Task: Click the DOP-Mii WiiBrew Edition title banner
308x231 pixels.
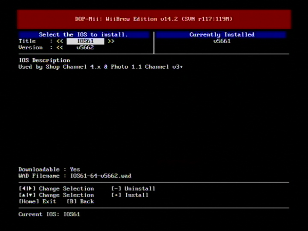Action: [154, 20]
